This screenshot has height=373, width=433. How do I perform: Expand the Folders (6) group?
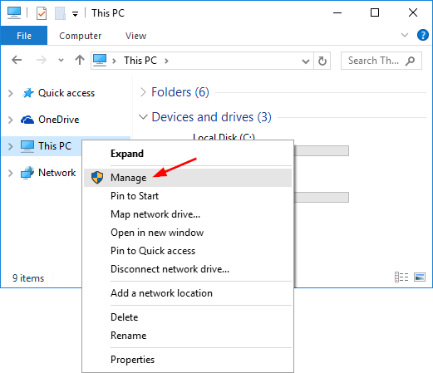(143, 92)
